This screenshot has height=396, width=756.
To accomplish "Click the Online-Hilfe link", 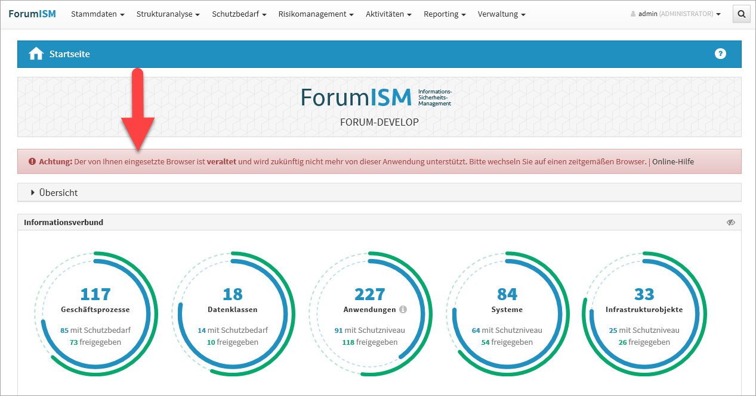I will [673, 161].
